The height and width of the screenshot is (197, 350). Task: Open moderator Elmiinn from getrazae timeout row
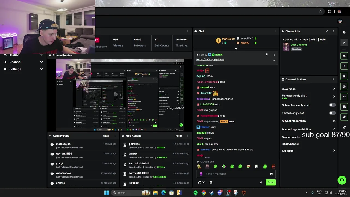(x=161, y=147)
